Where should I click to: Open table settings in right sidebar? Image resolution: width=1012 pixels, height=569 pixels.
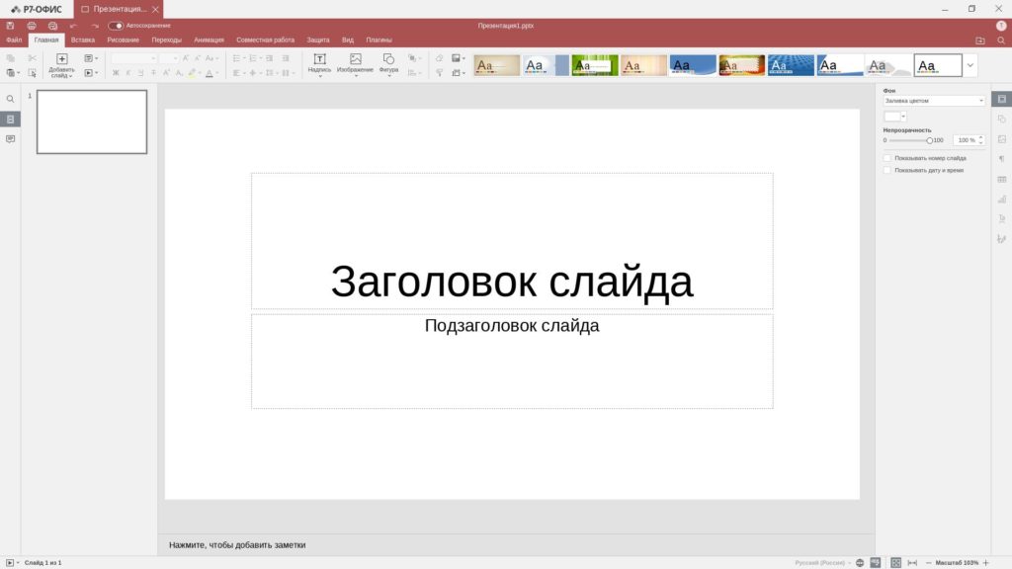coord(1001,179)
